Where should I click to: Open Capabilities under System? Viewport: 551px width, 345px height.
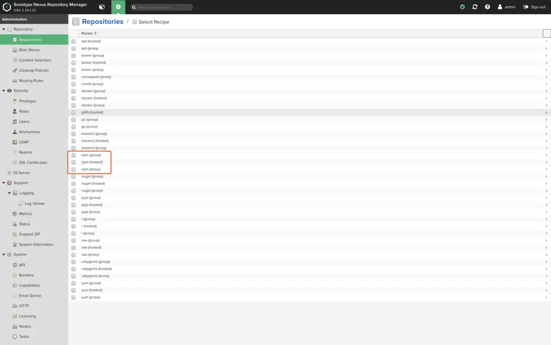(x=34, y=285)
